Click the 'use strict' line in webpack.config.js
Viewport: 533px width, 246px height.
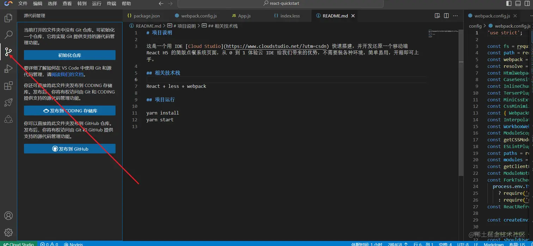click(505, 33)
